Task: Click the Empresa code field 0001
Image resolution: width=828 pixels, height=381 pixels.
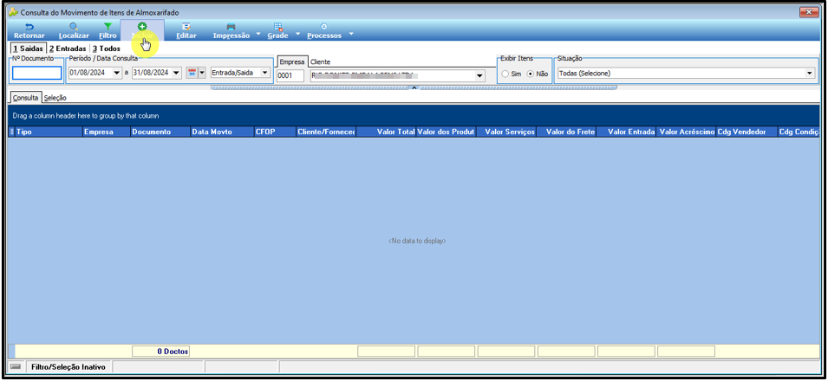Action: [290, 76]
